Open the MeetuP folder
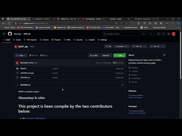 23,69
